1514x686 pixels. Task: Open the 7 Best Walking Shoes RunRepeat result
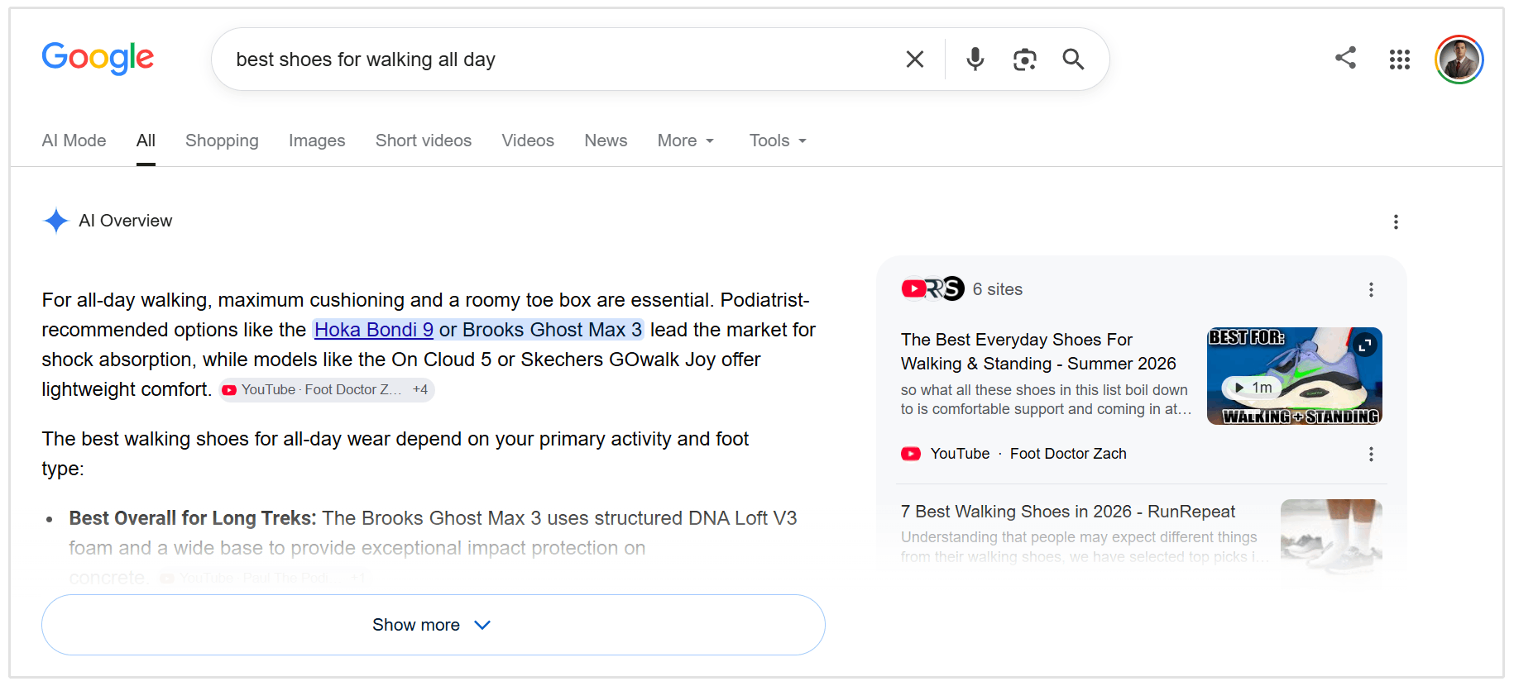[x=1067, y=512]
